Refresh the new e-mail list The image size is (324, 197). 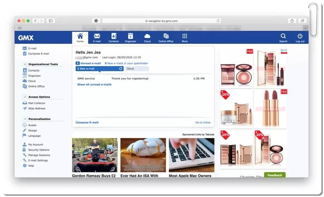[121, 69]
